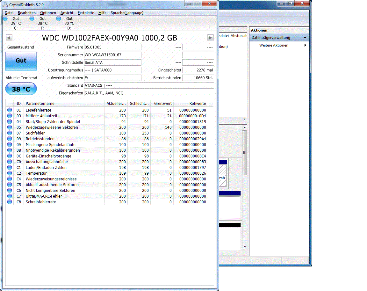
Task: Click Betriebsstunden value 10660 Std.
Action: click(x=198, y=78)
